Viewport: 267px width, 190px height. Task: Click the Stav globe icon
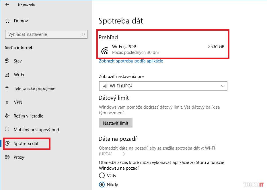[x=7, y=61]
